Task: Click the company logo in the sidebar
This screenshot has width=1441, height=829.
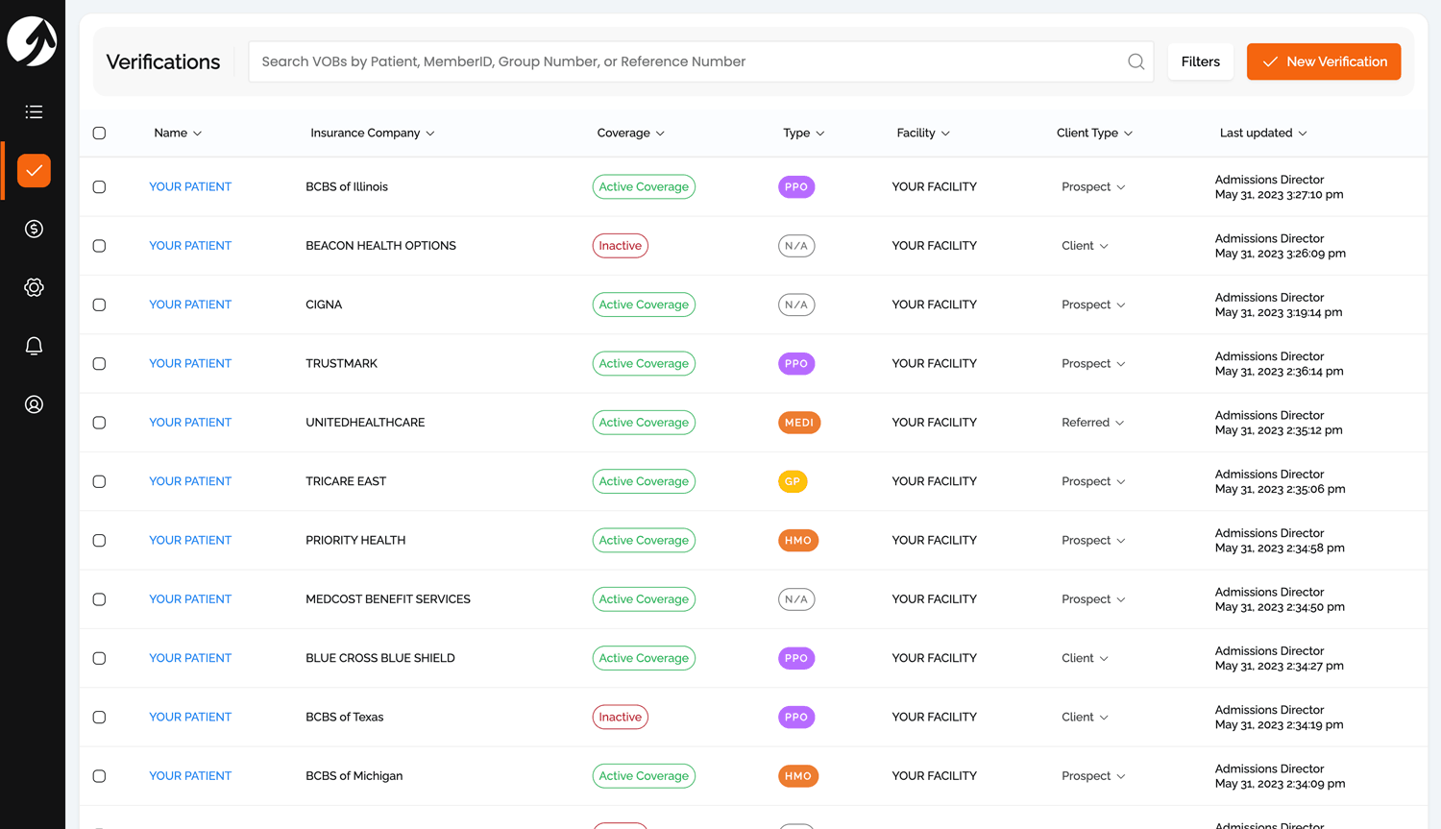Action: pyautogui.click(x=33, y=41)
